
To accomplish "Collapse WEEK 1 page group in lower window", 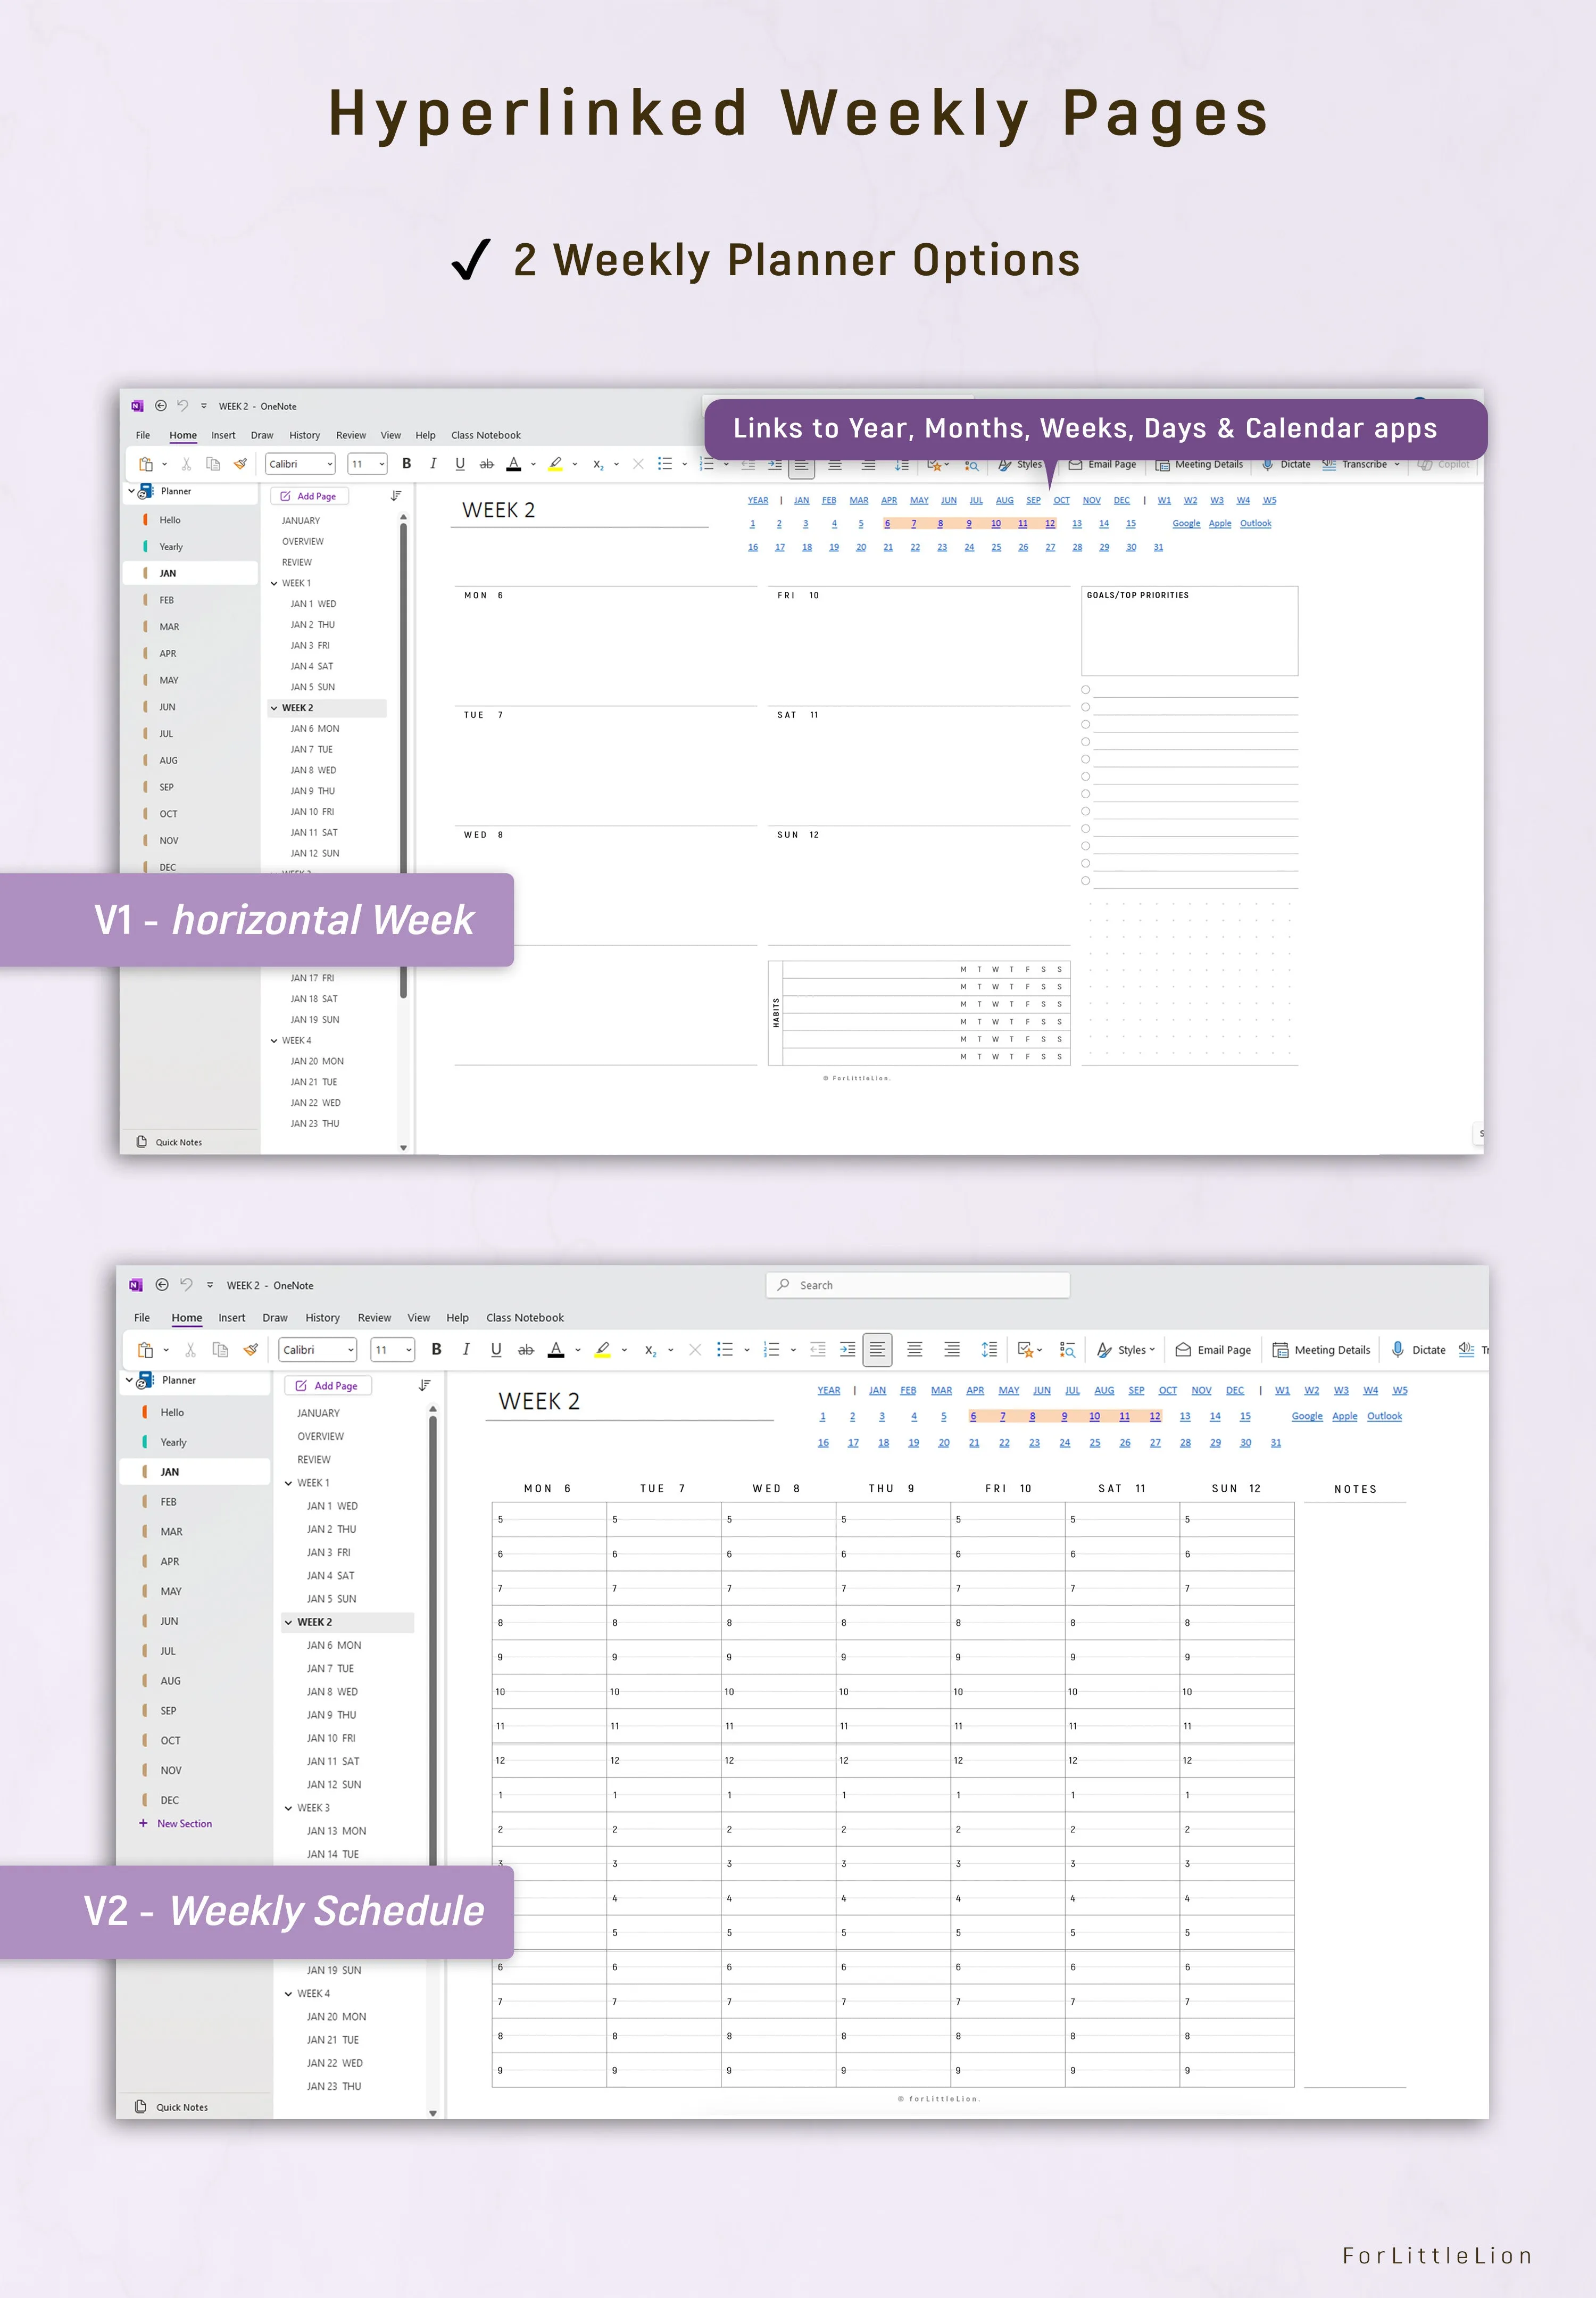I will point(289,1483).
